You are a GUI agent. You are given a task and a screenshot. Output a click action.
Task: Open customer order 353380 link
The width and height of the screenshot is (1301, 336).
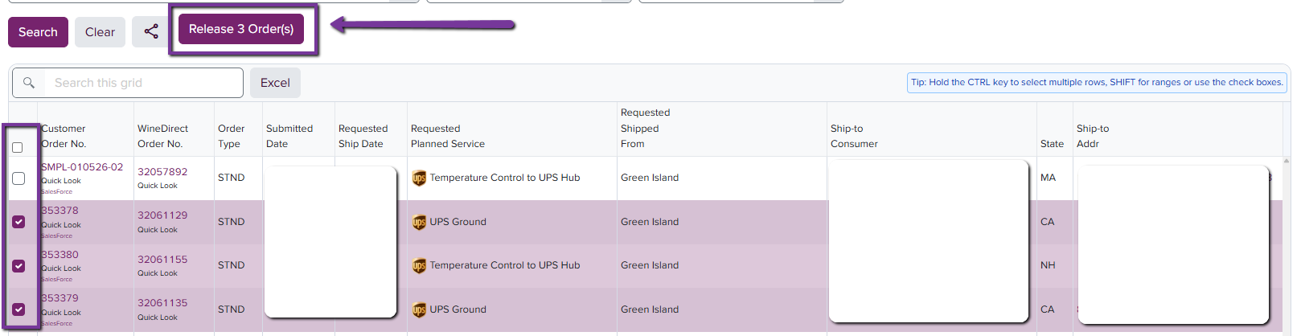click(x=61, y=254)
